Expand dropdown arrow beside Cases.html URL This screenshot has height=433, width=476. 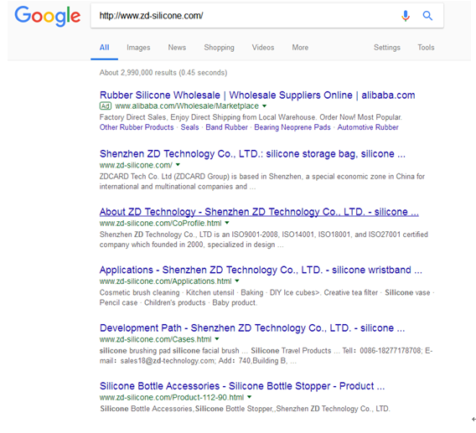tap(217, 339)
